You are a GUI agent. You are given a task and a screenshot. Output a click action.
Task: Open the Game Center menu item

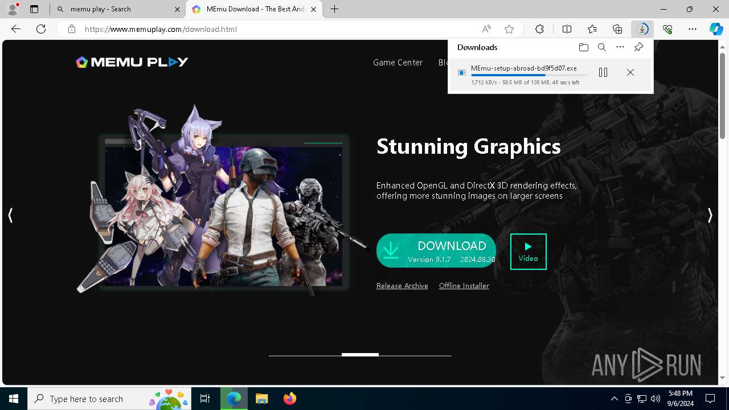pos(398,63)
